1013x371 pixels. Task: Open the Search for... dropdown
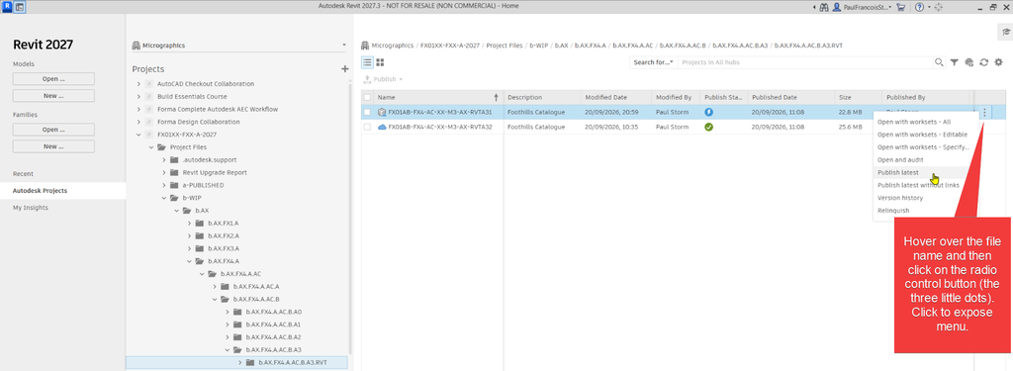coord(653,62)
